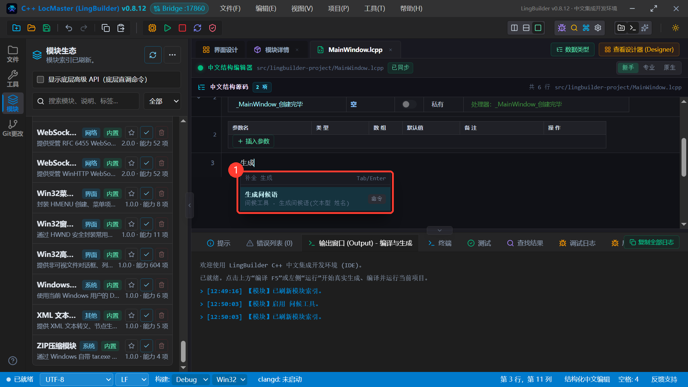Open the 项目(P) menu
Screen dimensions: 688x387
pyautogui.click(x=338, y=9)
